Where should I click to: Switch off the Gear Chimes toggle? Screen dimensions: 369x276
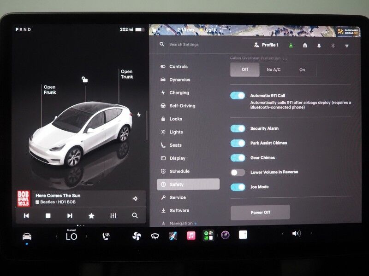coord(238,158)
